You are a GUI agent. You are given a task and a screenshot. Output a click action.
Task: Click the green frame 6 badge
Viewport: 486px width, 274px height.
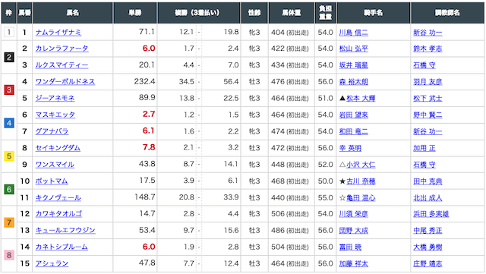pos(9,189)
